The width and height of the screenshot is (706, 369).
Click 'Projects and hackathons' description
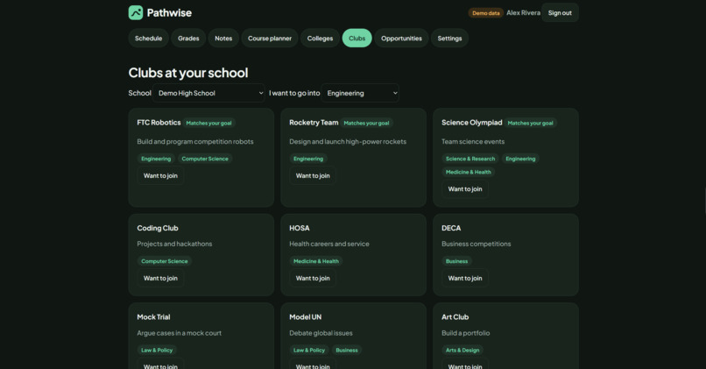pyautogui.click(x=174, y=244)
